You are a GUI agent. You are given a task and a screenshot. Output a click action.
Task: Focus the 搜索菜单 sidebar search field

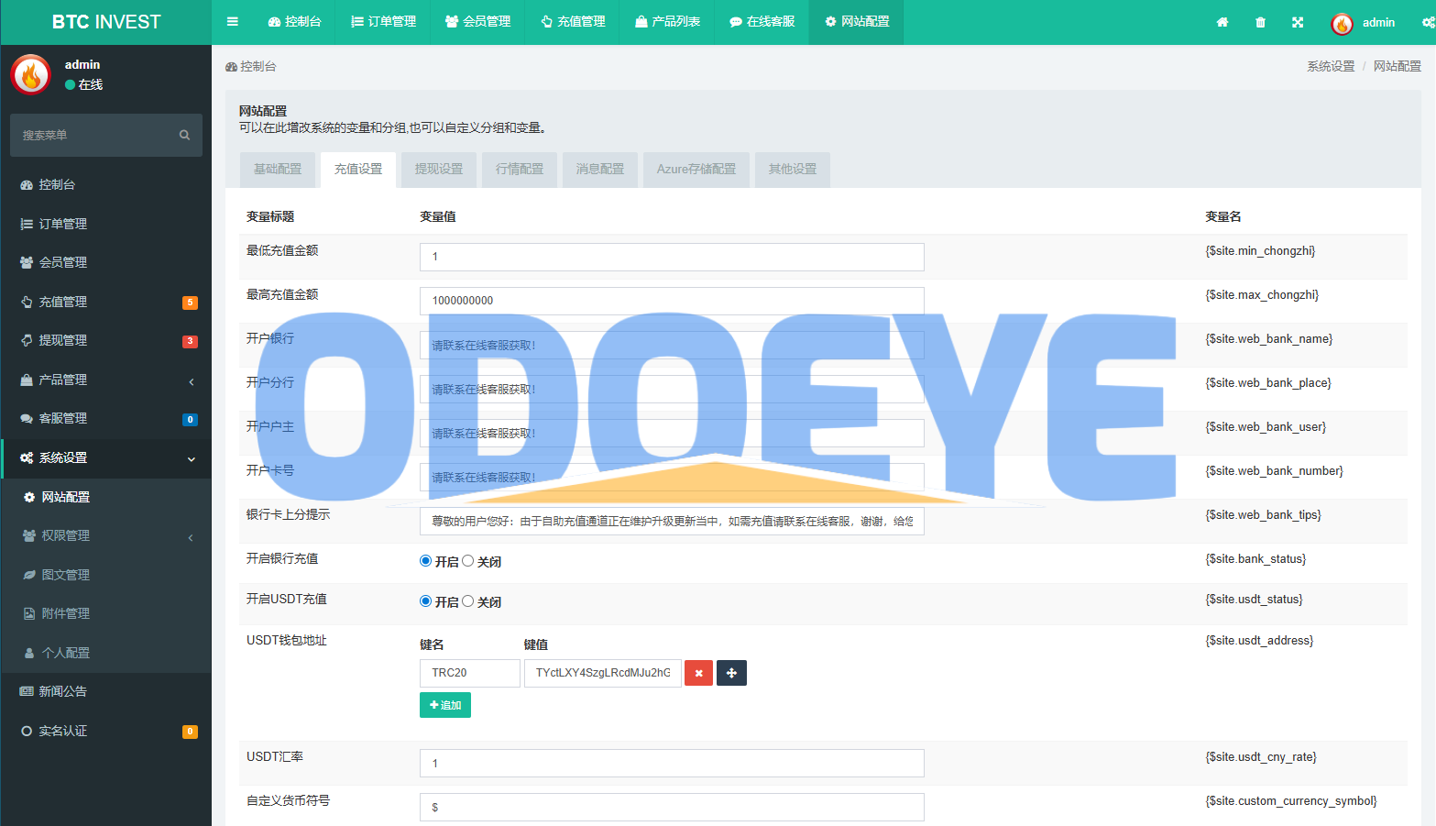[x=96, y=135]
